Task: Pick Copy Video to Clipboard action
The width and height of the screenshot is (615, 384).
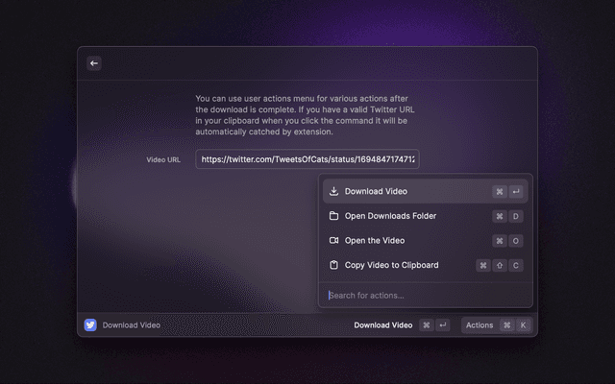Action: click(392, 265)
